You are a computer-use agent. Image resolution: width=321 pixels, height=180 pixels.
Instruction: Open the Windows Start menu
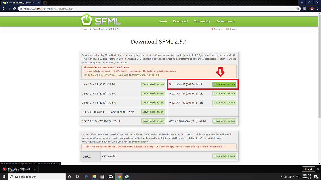tap(4, 177)
